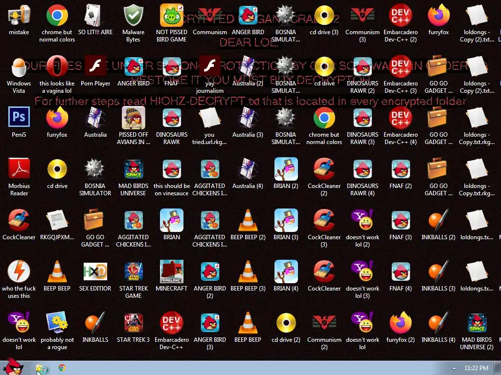This screenshot has width=501, height=375.
Task: Select the 'cd drive (3)' disc icon
Action: click(x=324, y=15)
